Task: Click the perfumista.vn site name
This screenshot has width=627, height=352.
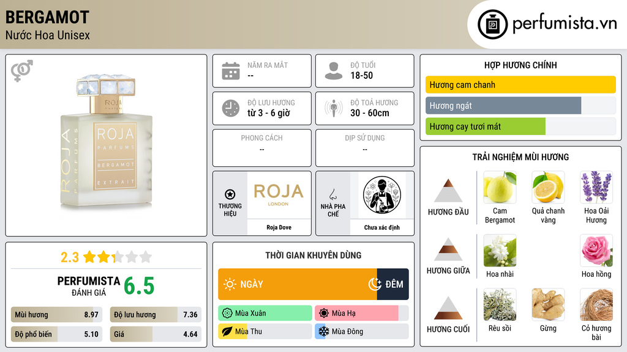Action: (x=565, y=24)
